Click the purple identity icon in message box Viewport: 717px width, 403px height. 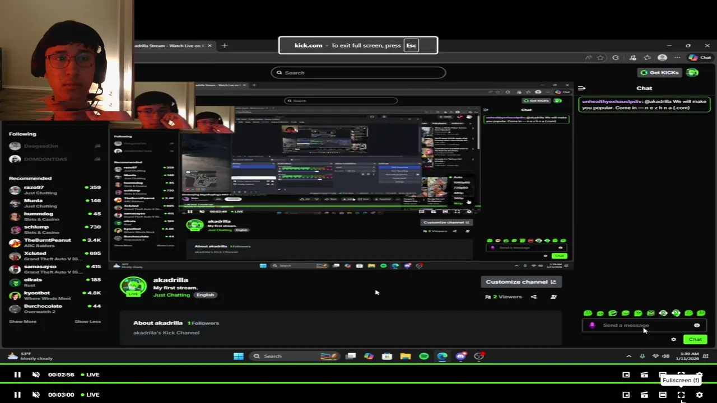point(592,325)
